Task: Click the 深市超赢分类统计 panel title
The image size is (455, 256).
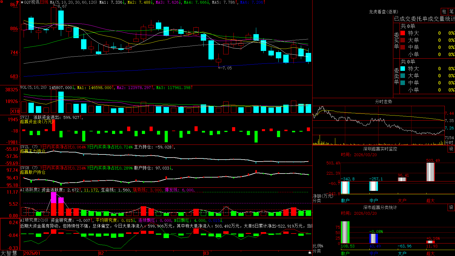Action: [x=380, y=207]
